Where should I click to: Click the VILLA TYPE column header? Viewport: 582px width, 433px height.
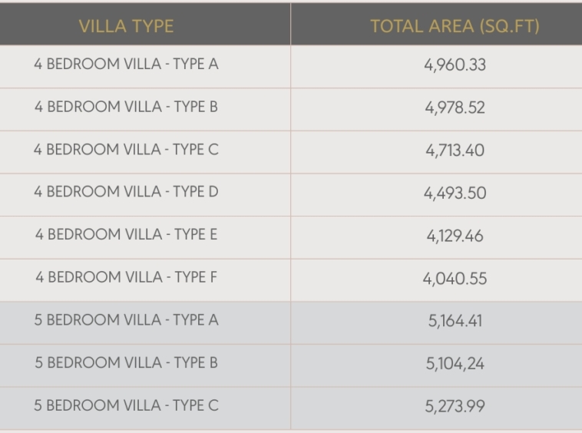tap(126, 26)
